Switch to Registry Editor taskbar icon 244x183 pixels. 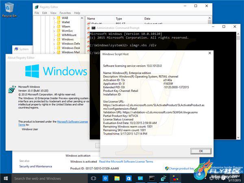pyautogui.click(x=163, y=179)
